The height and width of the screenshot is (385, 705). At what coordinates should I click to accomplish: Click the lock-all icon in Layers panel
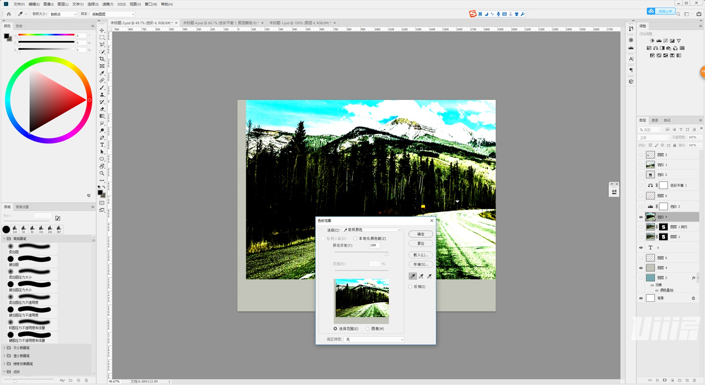click(x=675, y=145)
